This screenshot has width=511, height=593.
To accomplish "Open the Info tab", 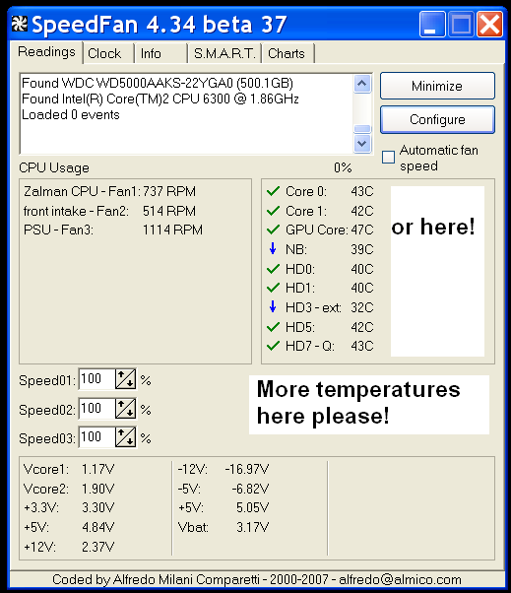I will coord(161,53).
